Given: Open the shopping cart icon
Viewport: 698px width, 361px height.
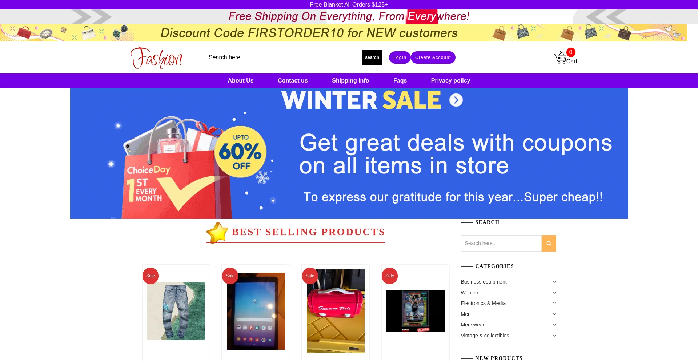Looking at the screenshot, I should click(x=560, y=57).
